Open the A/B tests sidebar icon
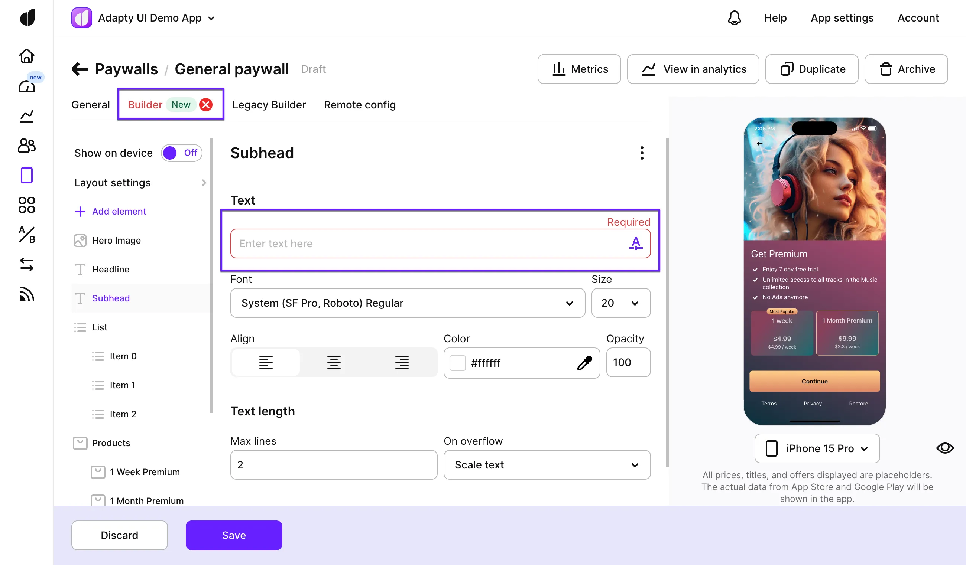Viewport: 966px width, 565px height. click(x=26, y=235)
